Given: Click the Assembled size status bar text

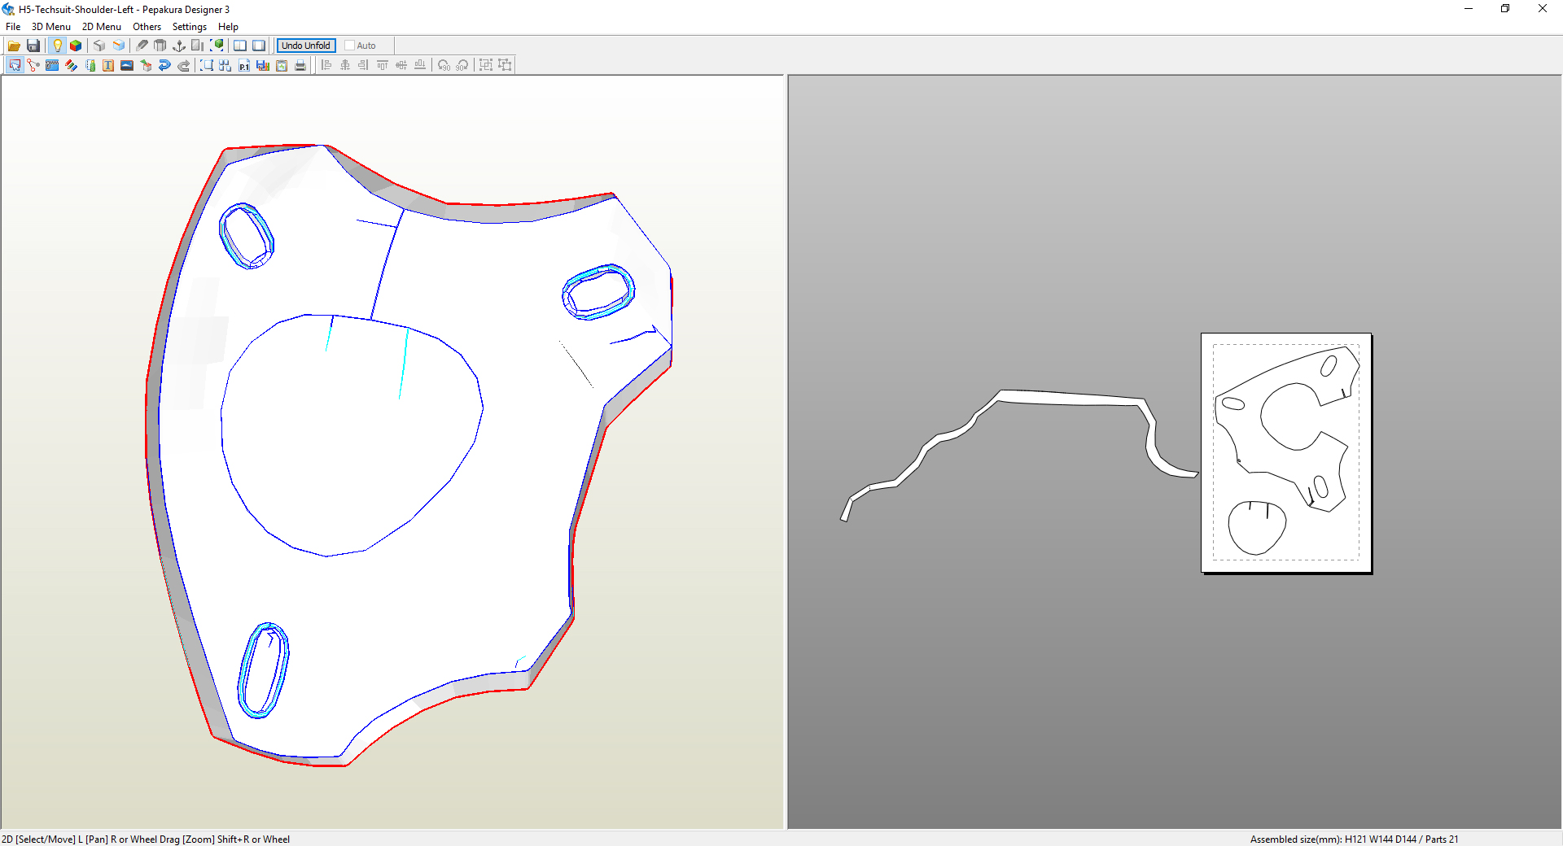Looking at the screenshot, I should [1355, 839].
